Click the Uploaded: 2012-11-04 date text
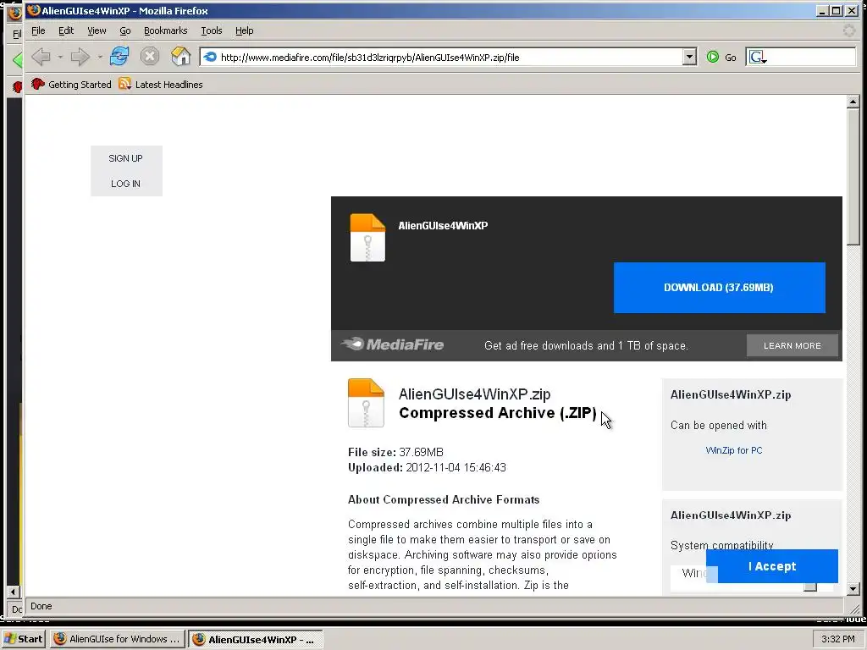 [x=427, y=467]
